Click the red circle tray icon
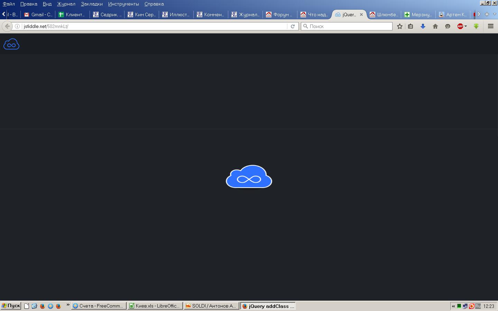This screenshot has height=311, width=498. pyautogui.click(x=471, y=306)
